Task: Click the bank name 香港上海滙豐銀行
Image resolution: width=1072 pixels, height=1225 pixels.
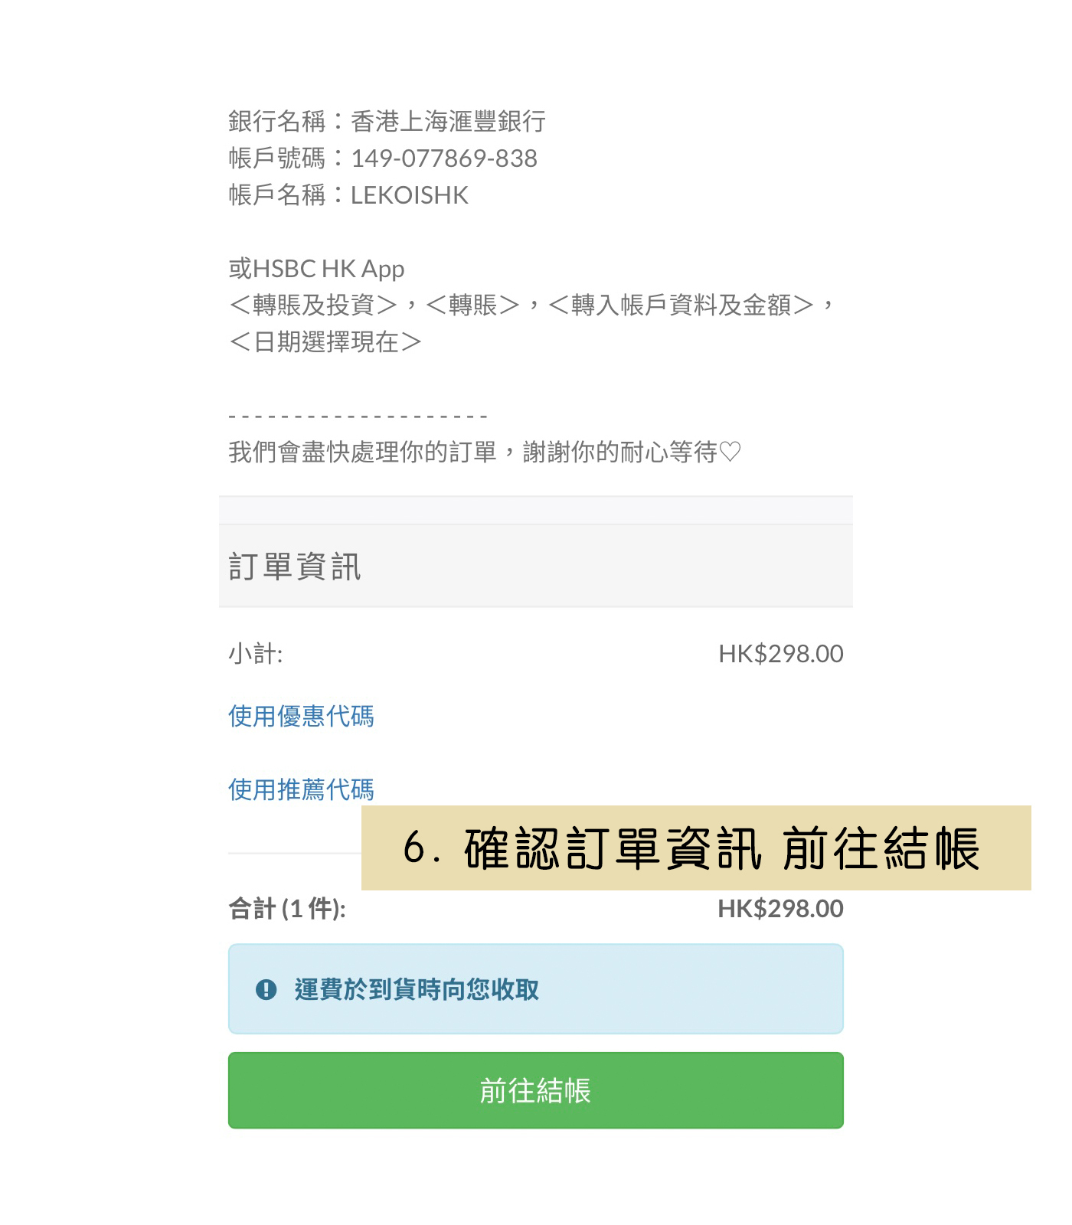Action: (x=448, y=121)
